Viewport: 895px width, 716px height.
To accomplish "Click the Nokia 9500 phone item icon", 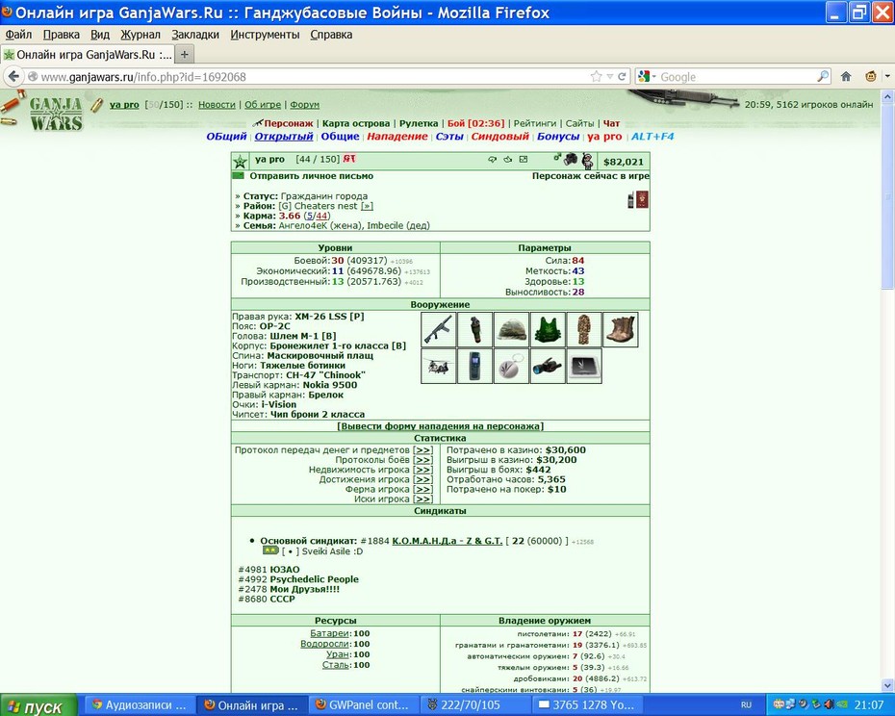I will tap(474, 366).
